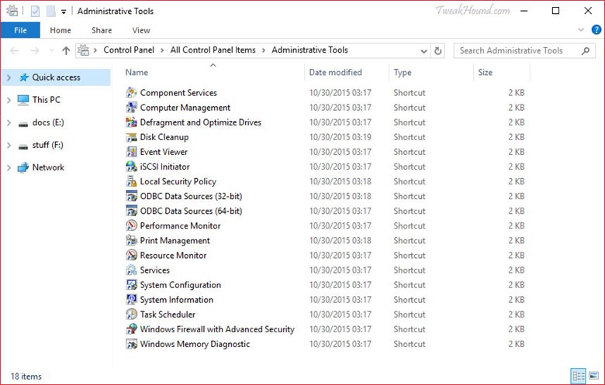Select the Windows Firewall with Advanced Security icon
Viewport: 605px width, 385px height.
(x=132, y=329)
